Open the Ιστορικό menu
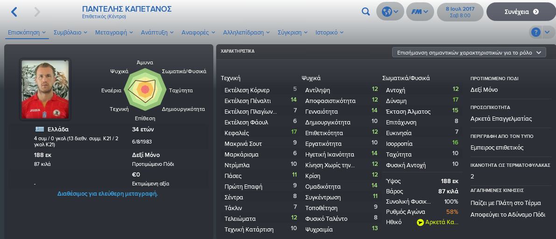 [330, 32]
